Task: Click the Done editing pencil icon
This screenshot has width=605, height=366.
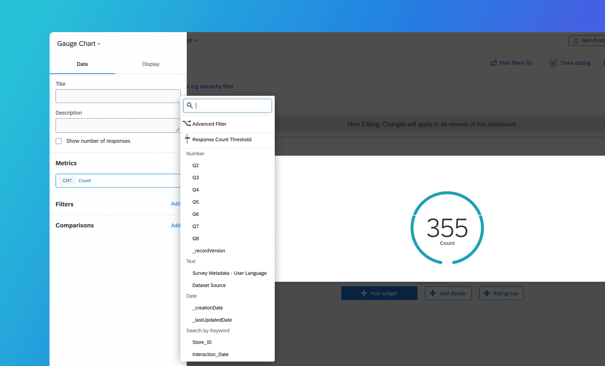Action: coord(553,63)
